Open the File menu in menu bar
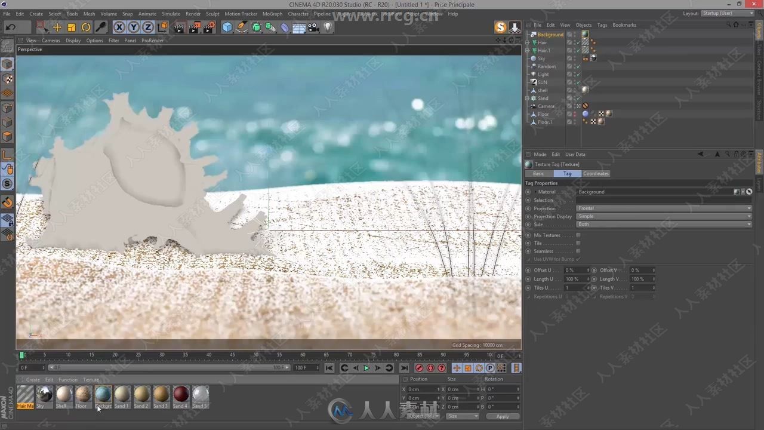Screen dimensions: 764x430 tap(7, 14)
